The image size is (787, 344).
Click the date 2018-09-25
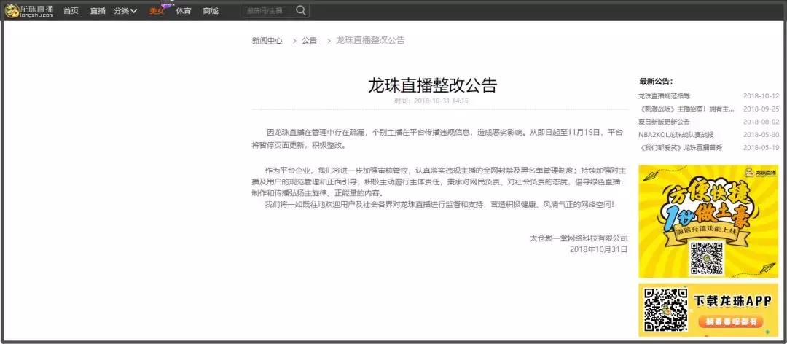point(761,109)
